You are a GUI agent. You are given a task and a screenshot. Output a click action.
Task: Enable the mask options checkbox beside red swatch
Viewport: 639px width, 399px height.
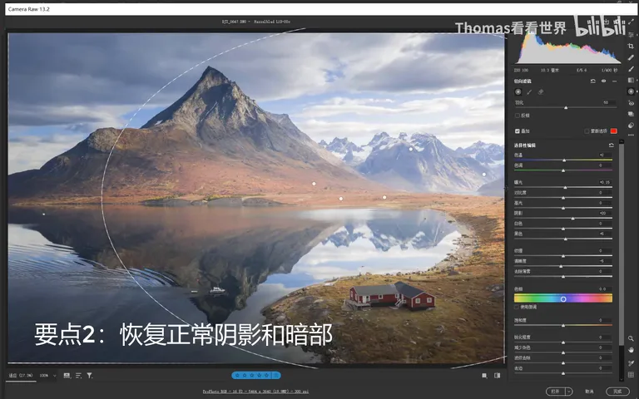587,131
